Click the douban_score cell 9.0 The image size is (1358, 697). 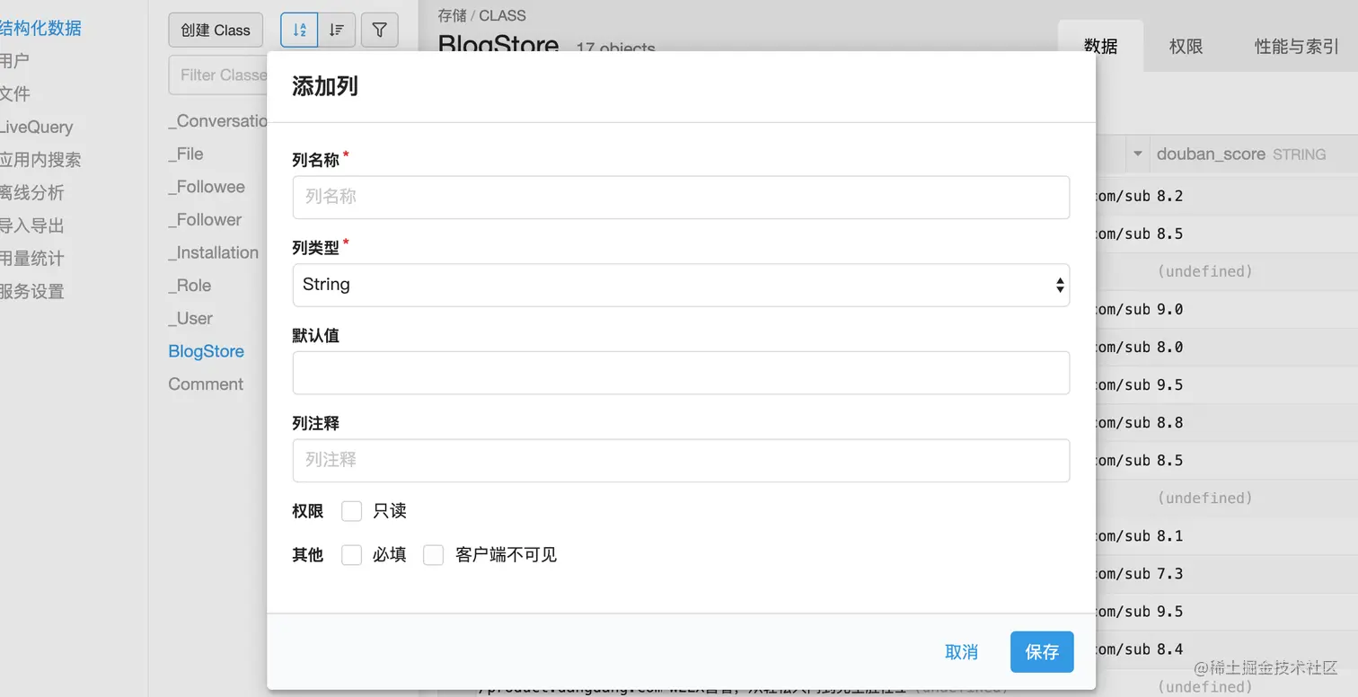coord(1169,309)
